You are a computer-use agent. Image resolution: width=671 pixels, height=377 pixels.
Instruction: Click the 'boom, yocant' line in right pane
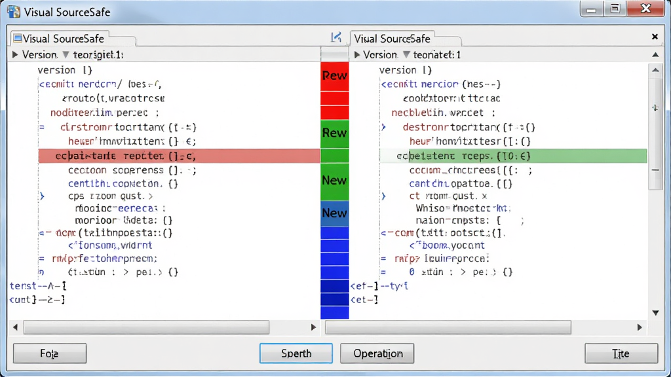(x=447, y=245)
